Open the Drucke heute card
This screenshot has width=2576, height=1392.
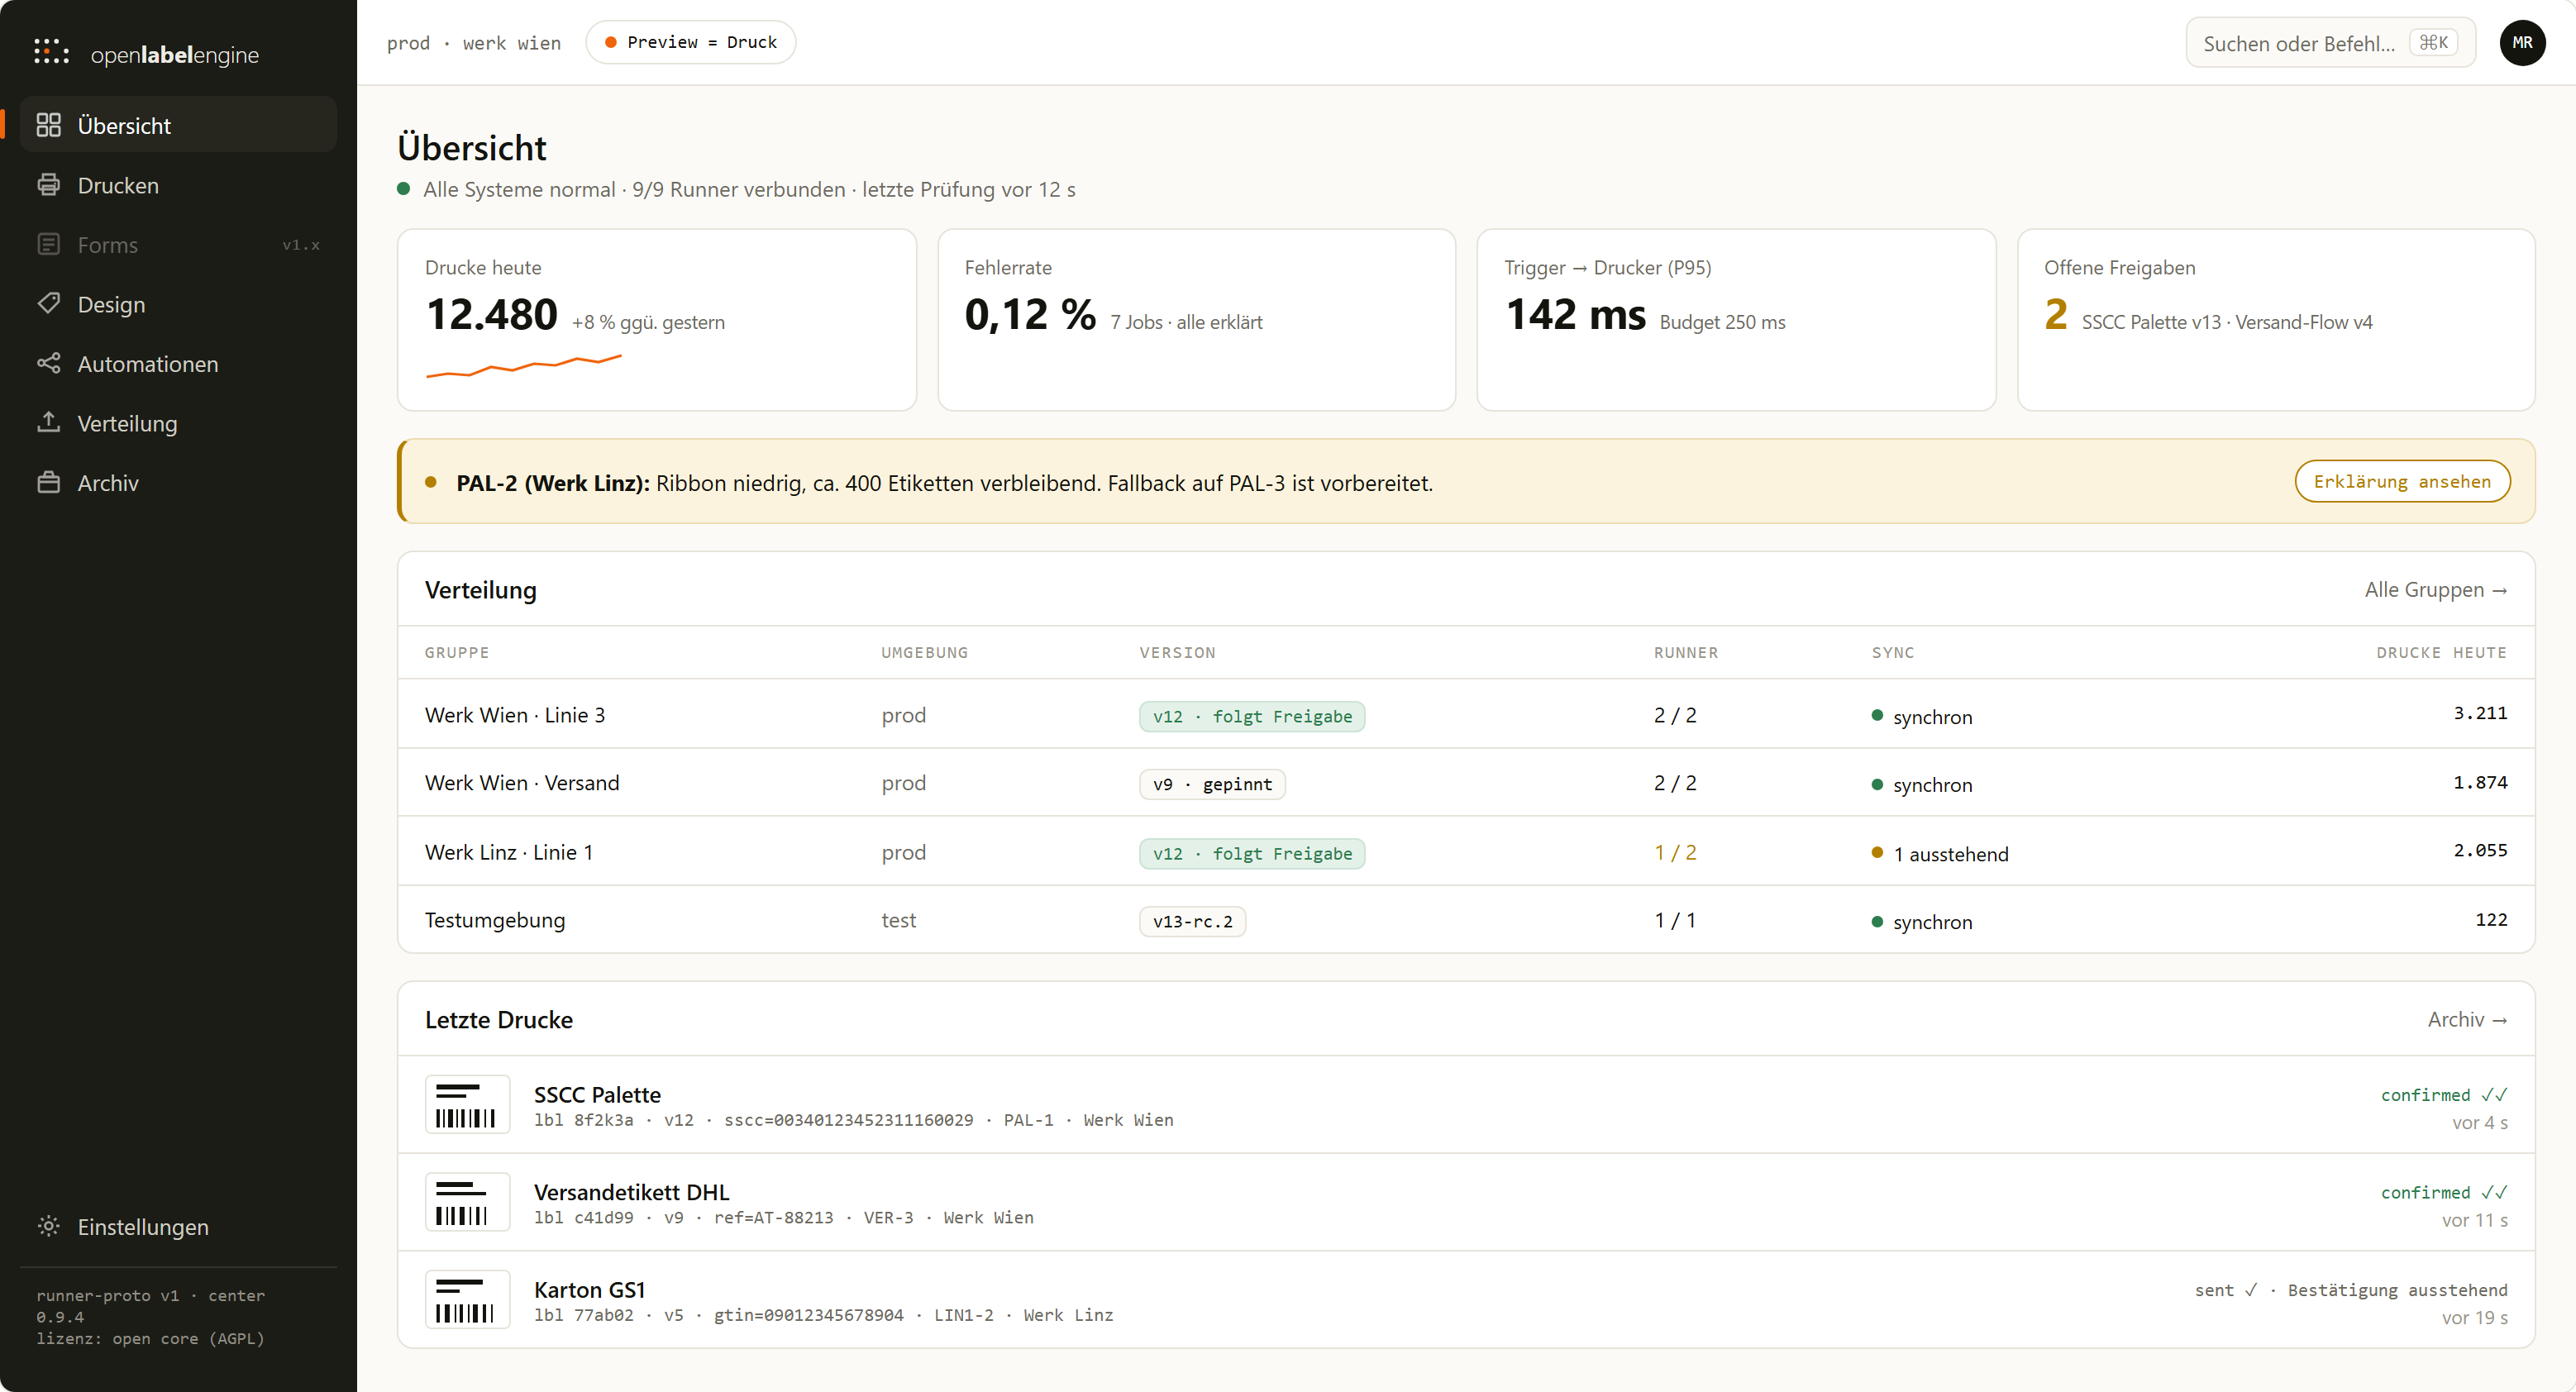coord(657,319)
